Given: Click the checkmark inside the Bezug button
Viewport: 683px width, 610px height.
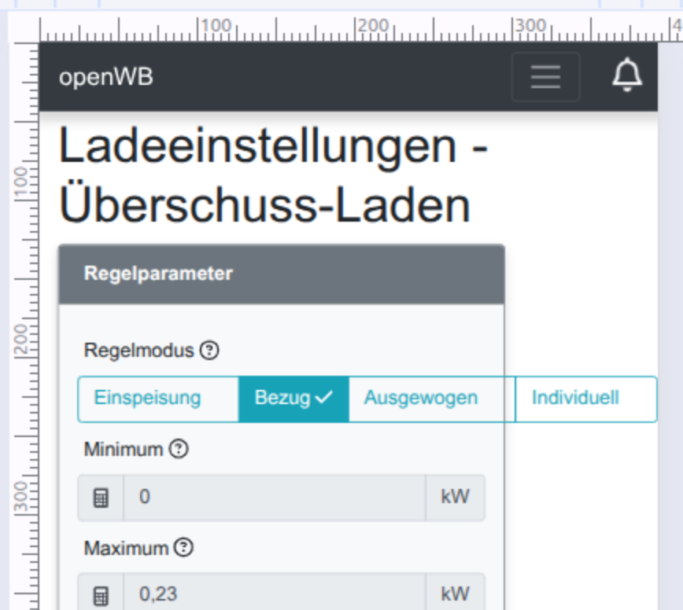Looking at the screenshot, I should click(323, 399).
